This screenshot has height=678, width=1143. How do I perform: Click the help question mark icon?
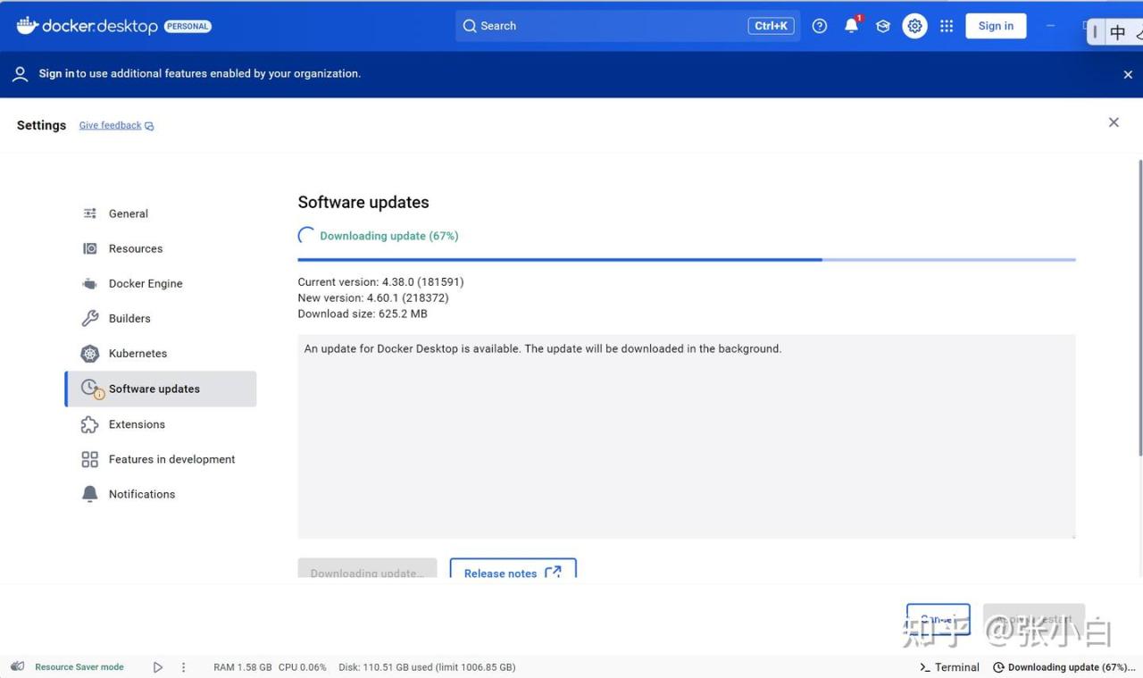pyautogui.click(x=819, y=26)
